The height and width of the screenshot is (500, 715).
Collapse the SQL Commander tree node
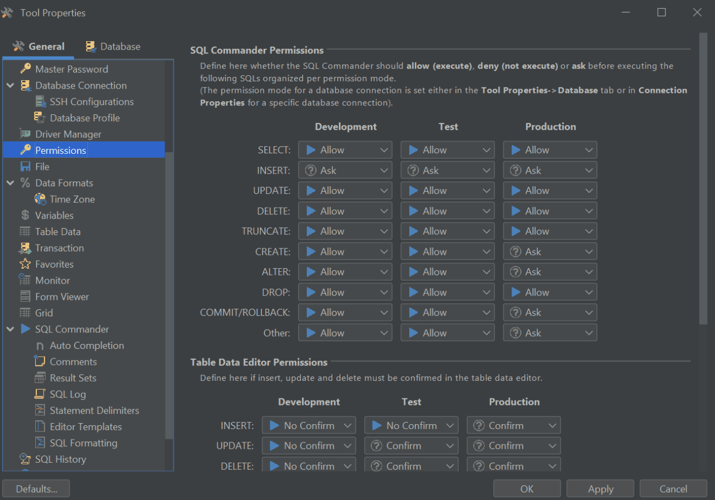(x=10, y=329)
